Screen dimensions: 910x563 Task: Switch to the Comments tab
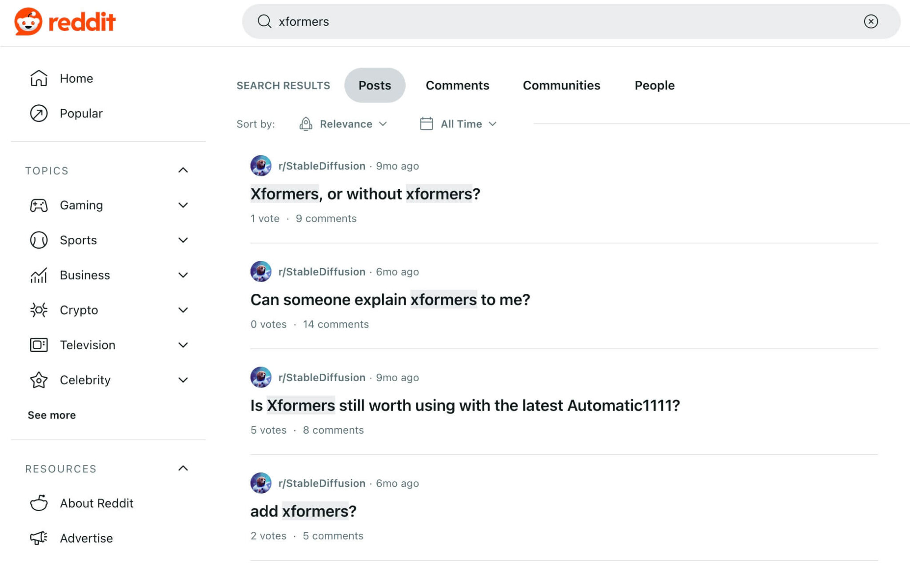458,85
